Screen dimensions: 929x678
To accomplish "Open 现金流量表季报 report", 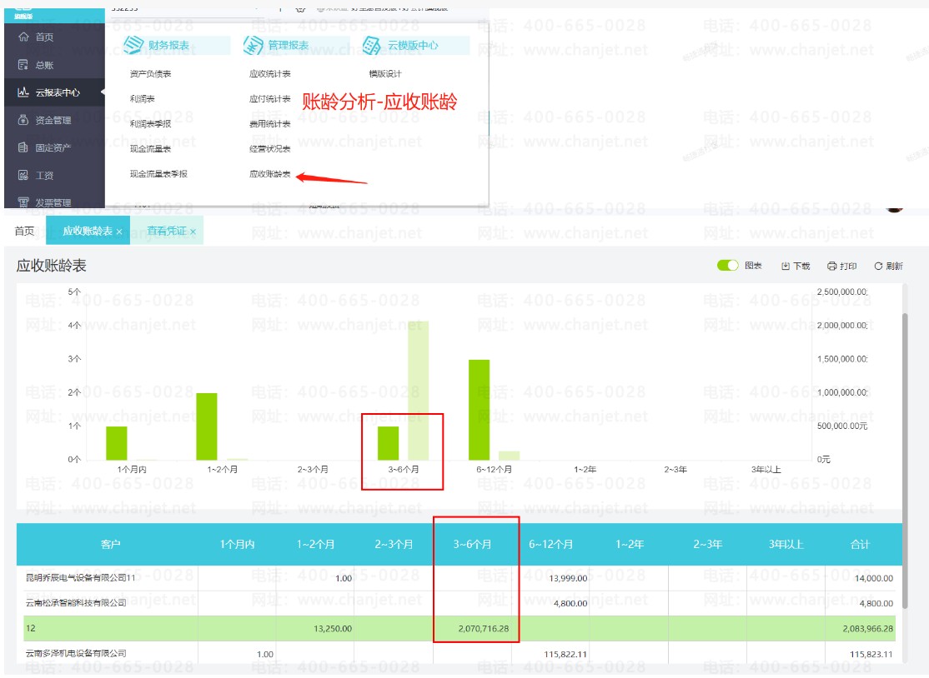I will tap(158, 174).
